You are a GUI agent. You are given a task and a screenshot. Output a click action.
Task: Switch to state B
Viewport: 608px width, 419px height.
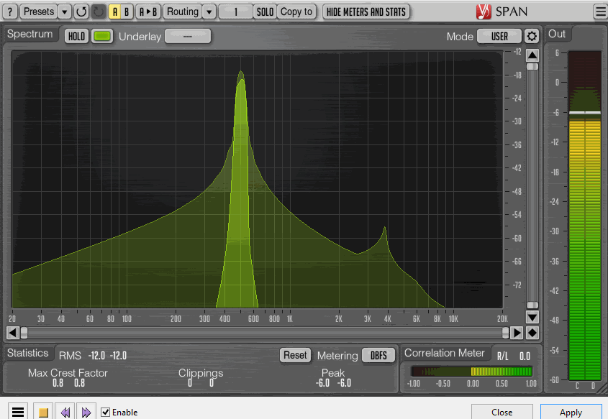127,11
